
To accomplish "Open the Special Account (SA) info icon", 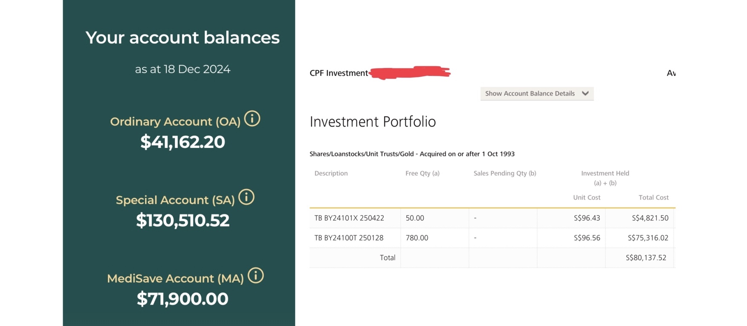I will (246, 197).
